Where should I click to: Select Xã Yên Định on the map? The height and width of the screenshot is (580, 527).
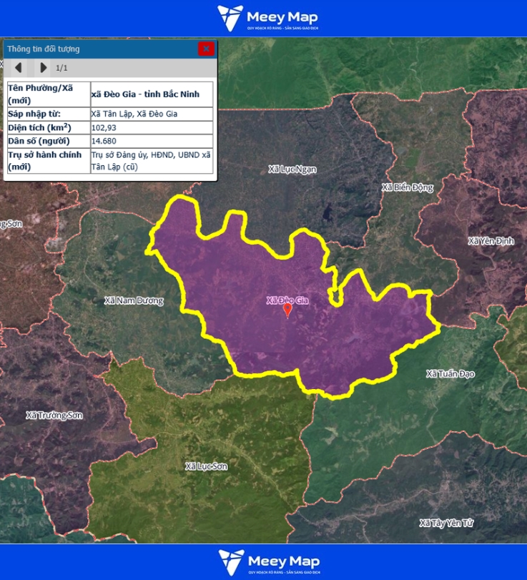491,241
